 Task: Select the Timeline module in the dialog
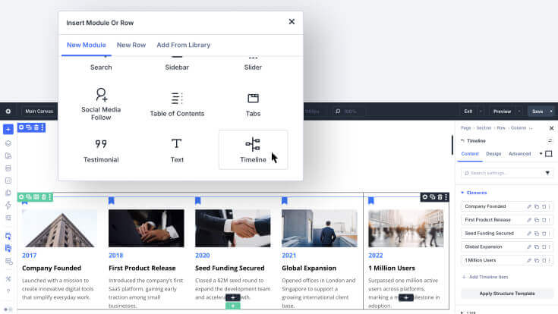(253, 149)
